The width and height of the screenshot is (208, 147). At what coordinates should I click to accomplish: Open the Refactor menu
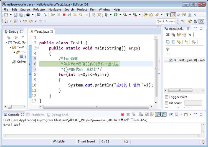click(39, 9)
